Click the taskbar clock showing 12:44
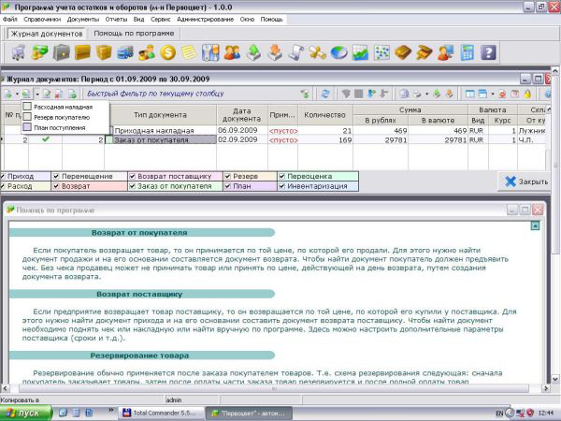The image size is (561, 421). [546, 414]
